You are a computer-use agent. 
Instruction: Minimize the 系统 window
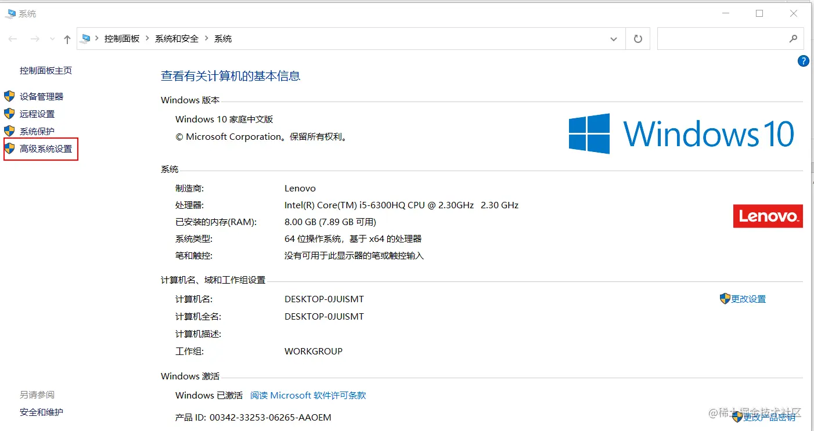coord(725,13)
